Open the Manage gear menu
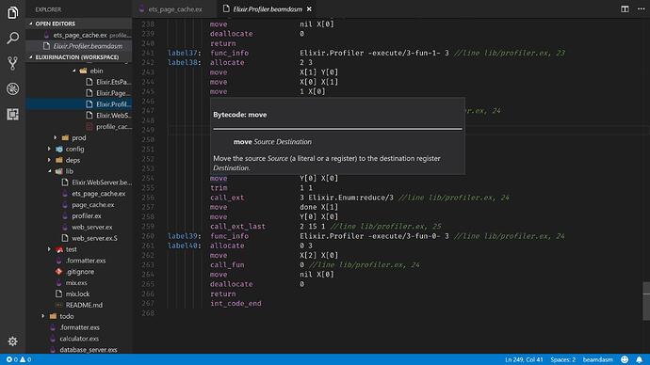This screenshot has width=650, height=365. click(x=13, y=341)
